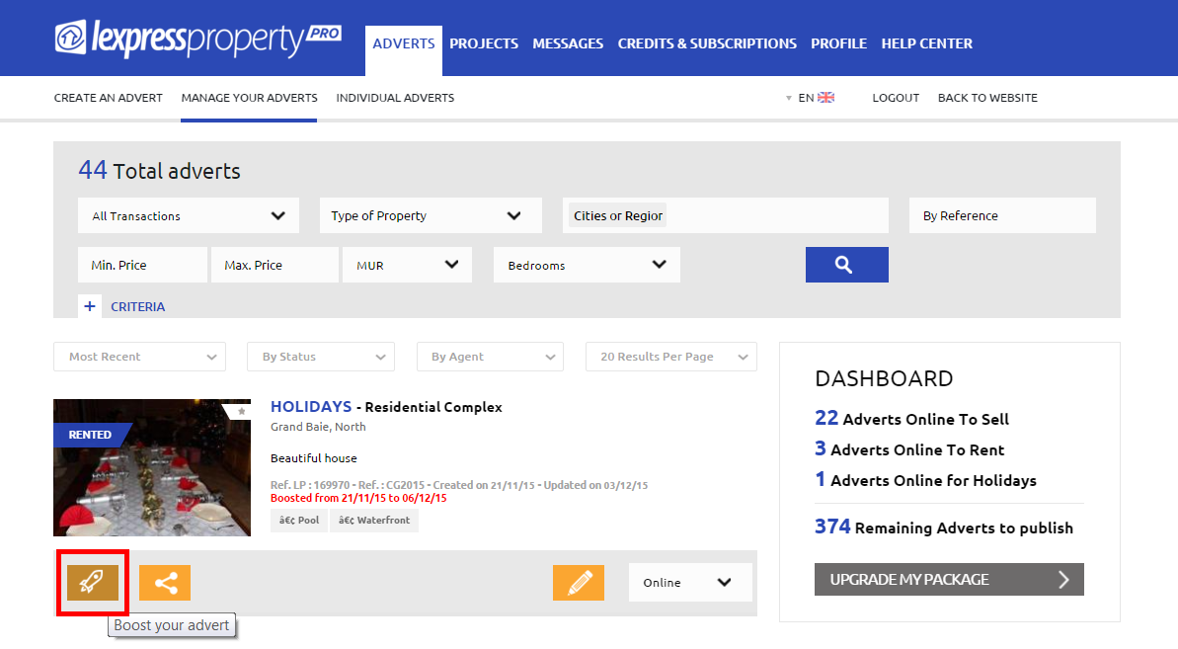Screen dimensions: 1178x649
Task: Share the Holidays advert via share icon
Action: [x=165, y=582]
